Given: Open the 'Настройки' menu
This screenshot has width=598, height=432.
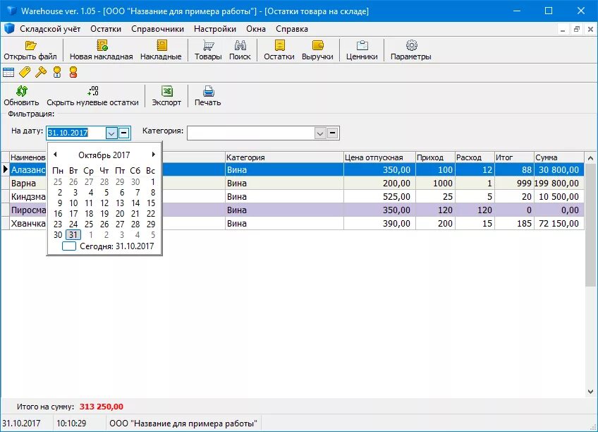Looking at the screenshot, I should (x=214, y=29).
